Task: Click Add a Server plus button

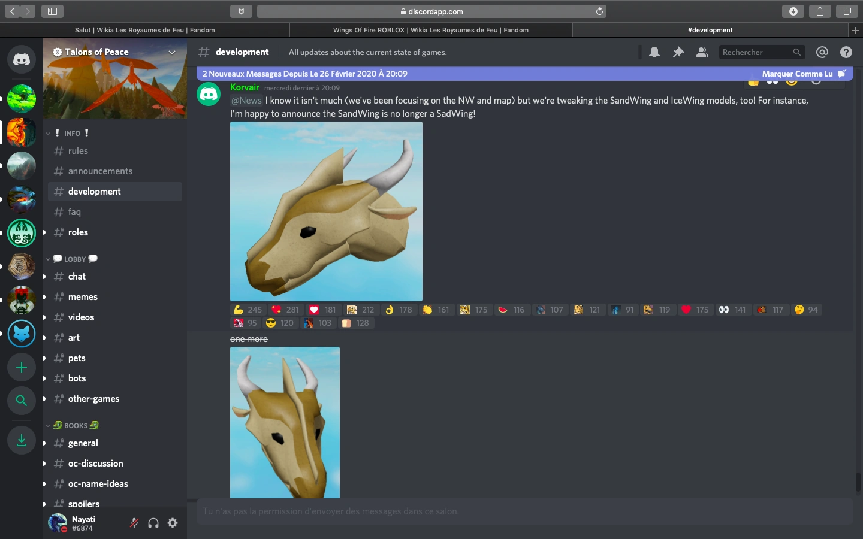Action: tap(22, 367)
